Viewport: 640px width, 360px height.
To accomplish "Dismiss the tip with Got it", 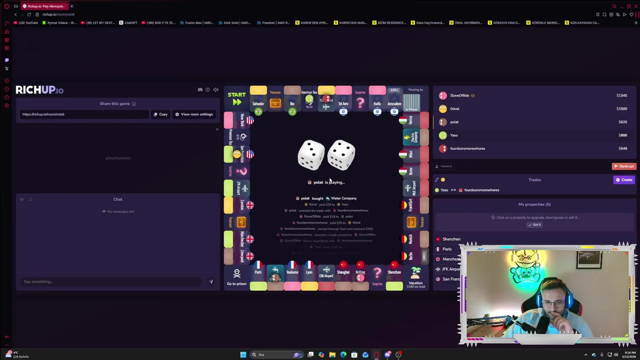I will coord(534,224).
